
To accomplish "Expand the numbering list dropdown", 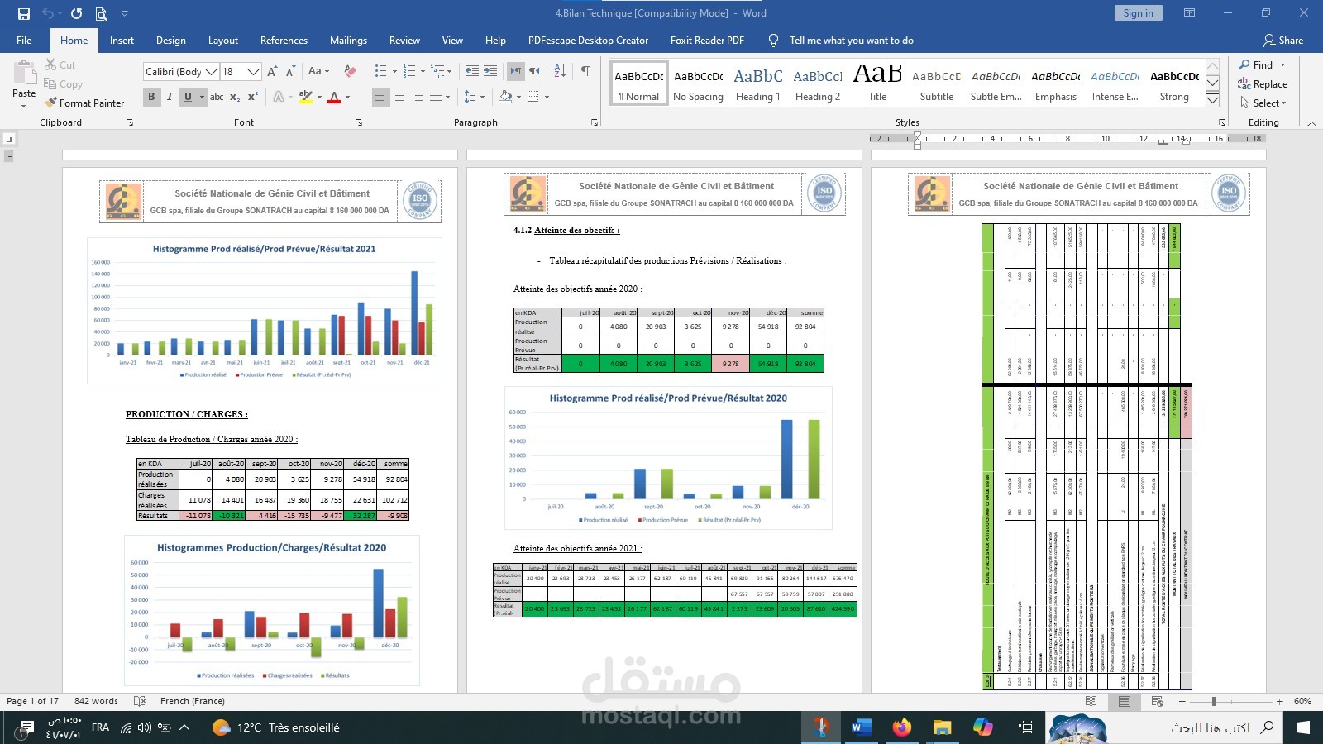I will 423,71.
